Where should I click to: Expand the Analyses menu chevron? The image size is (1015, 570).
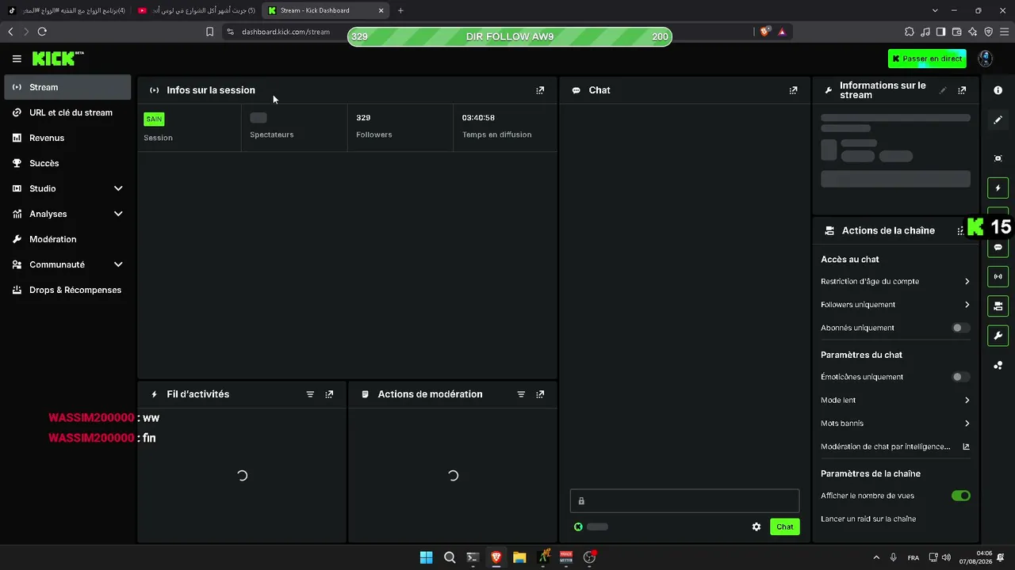118,214
